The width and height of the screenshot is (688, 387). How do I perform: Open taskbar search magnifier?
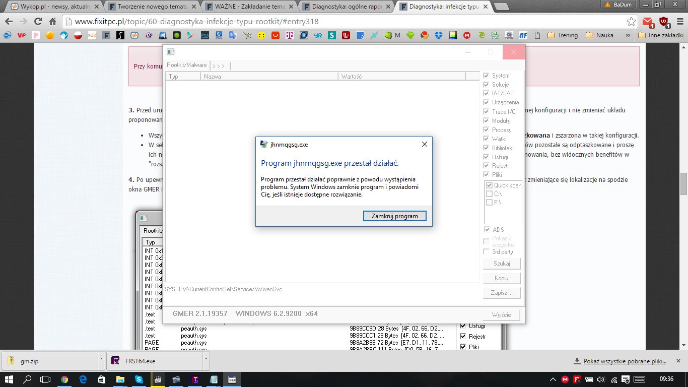point(27,379)
